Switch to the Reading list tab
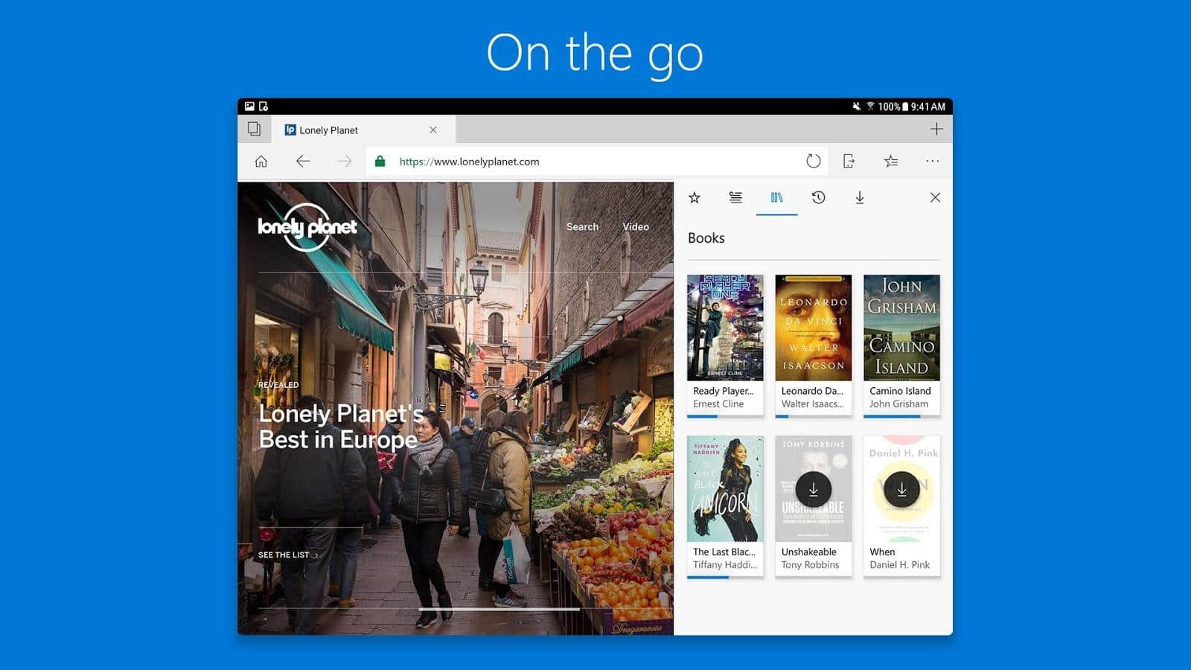This screenshot has height=670, width=1191. (x=735, y=197)
